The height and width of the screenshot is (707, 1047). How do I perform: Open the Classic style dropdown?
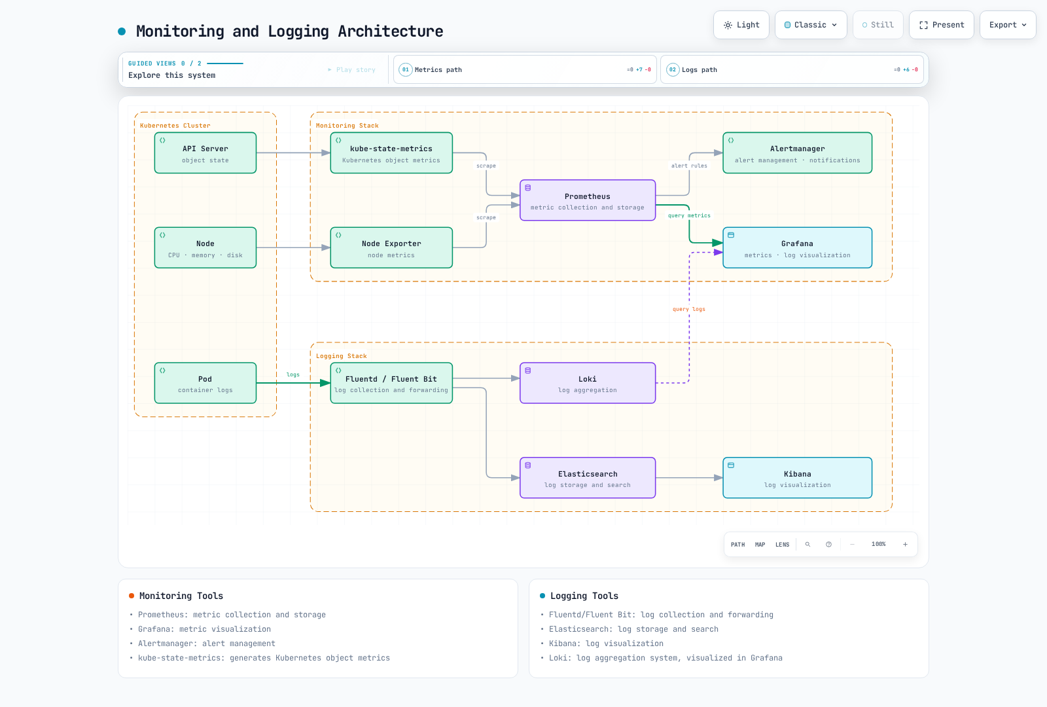pos(811,25)
